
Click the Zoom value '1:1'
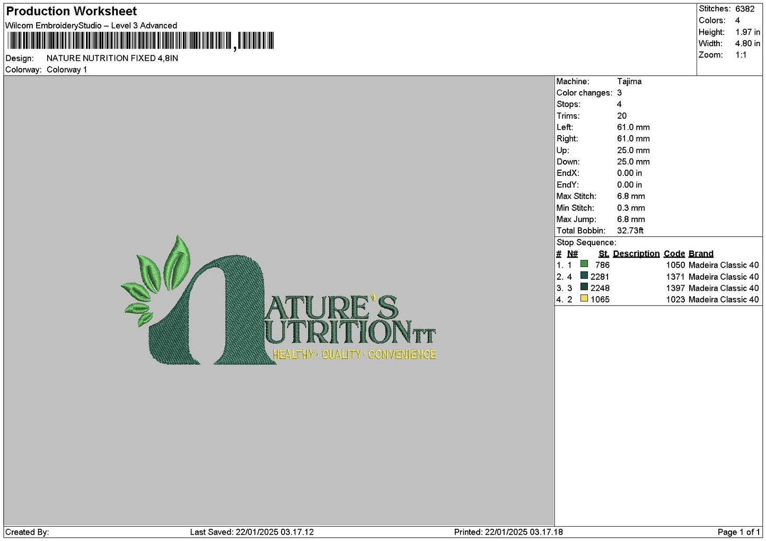[x=741, y=55]
